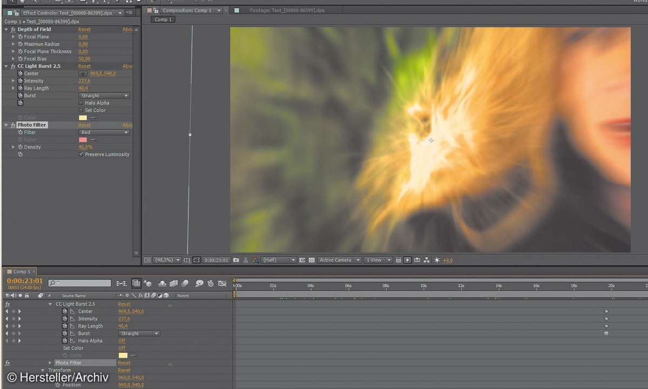Toggle Depth of Field fx switch
648x389 pixels.
coord(13,29)
